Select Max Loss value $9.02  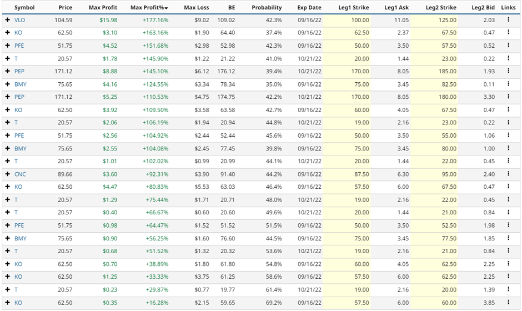(202, 20)
